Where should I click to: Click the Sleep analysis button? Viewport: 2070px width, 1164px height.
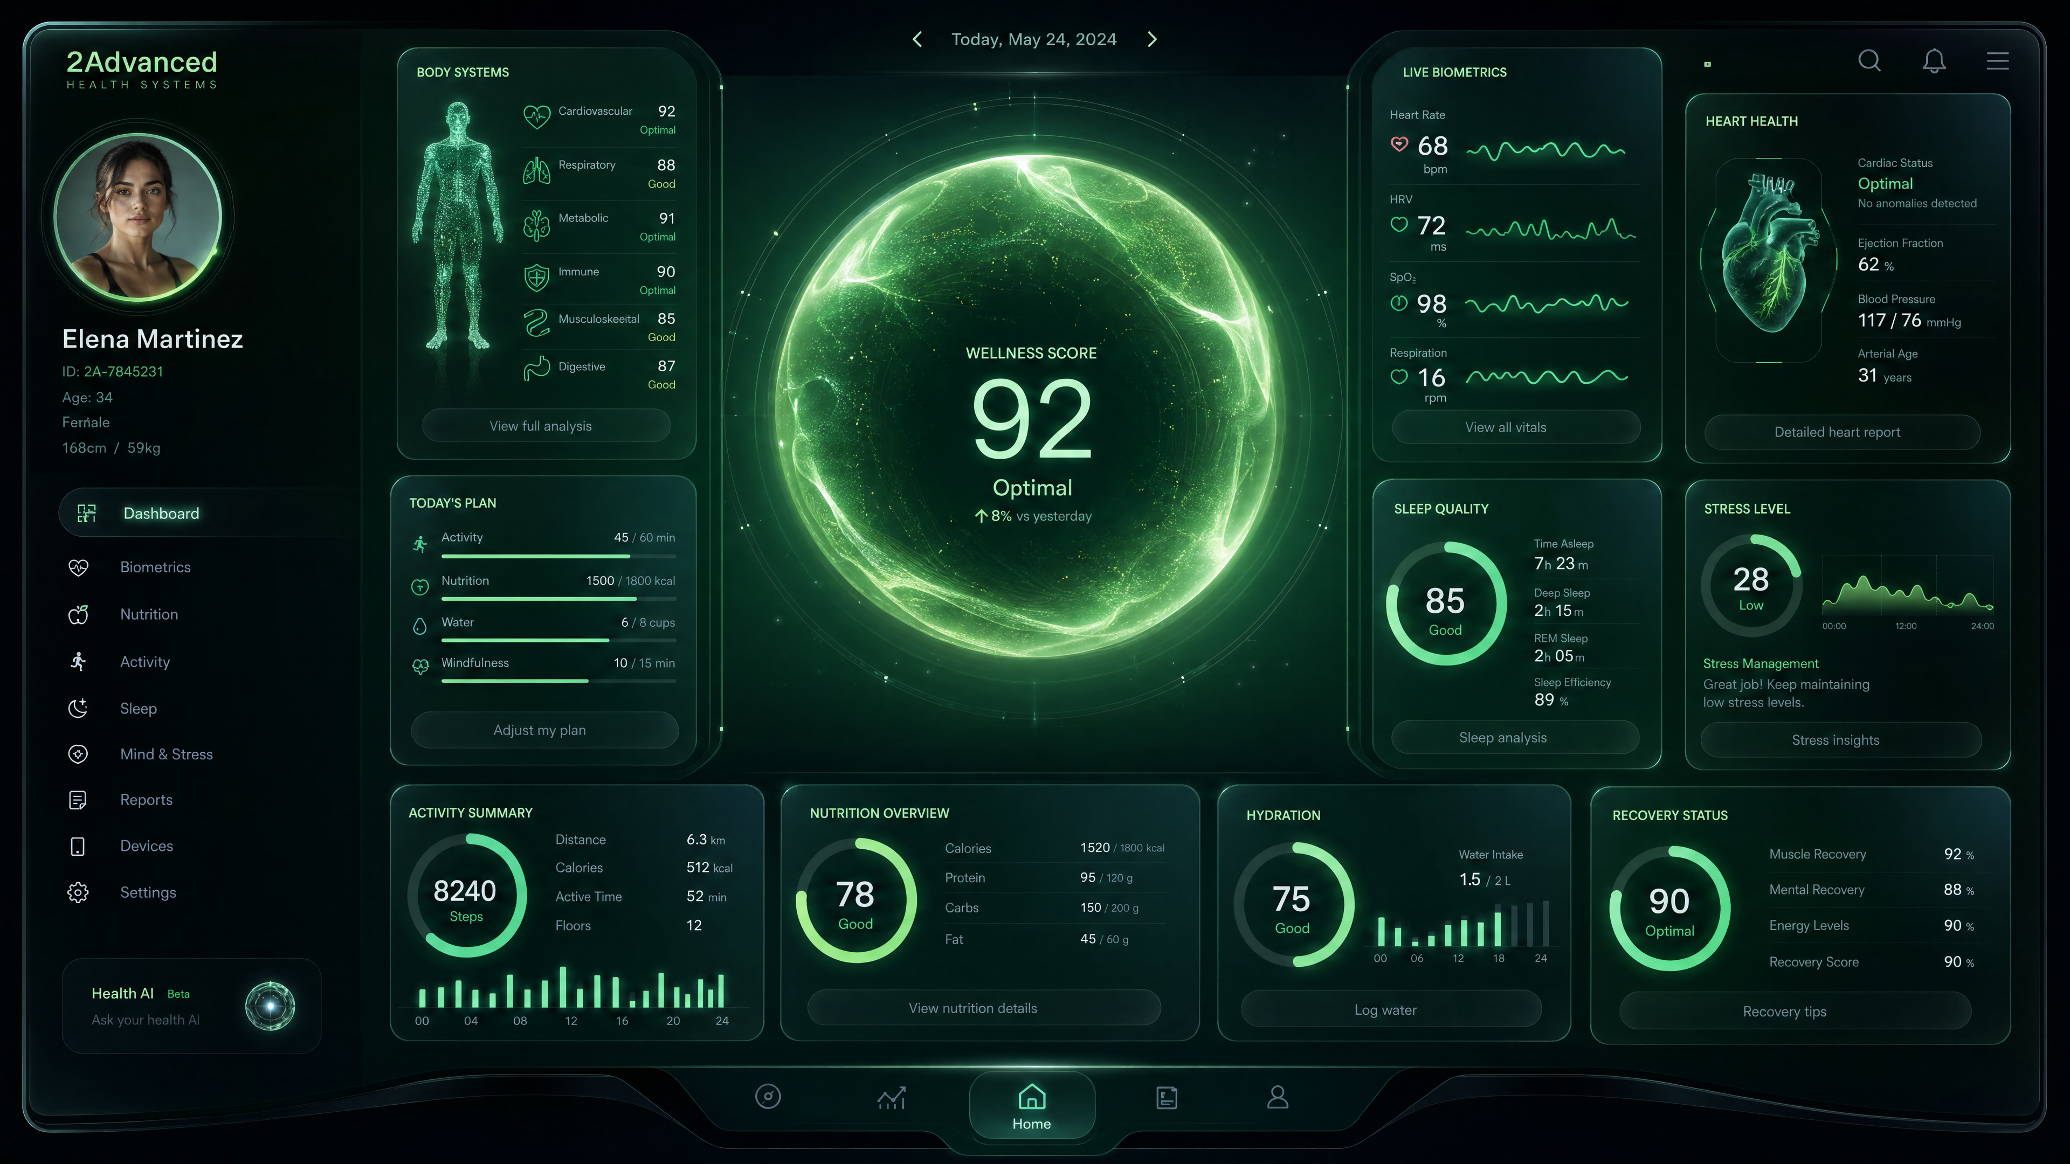1515,737
